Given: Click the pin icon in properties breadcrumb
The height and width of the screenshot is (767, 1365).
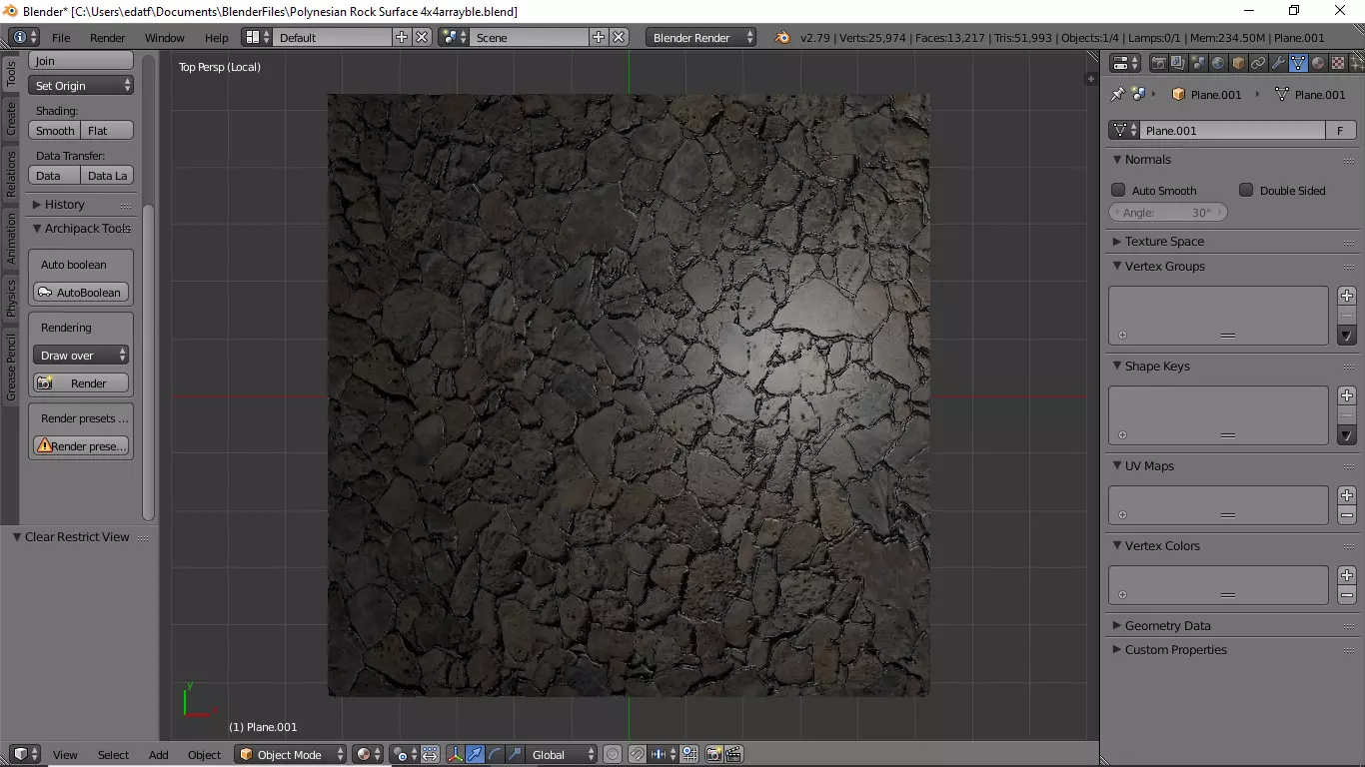Looking at the screenshot, I should pyautogui.click(x=1118, y=94).
